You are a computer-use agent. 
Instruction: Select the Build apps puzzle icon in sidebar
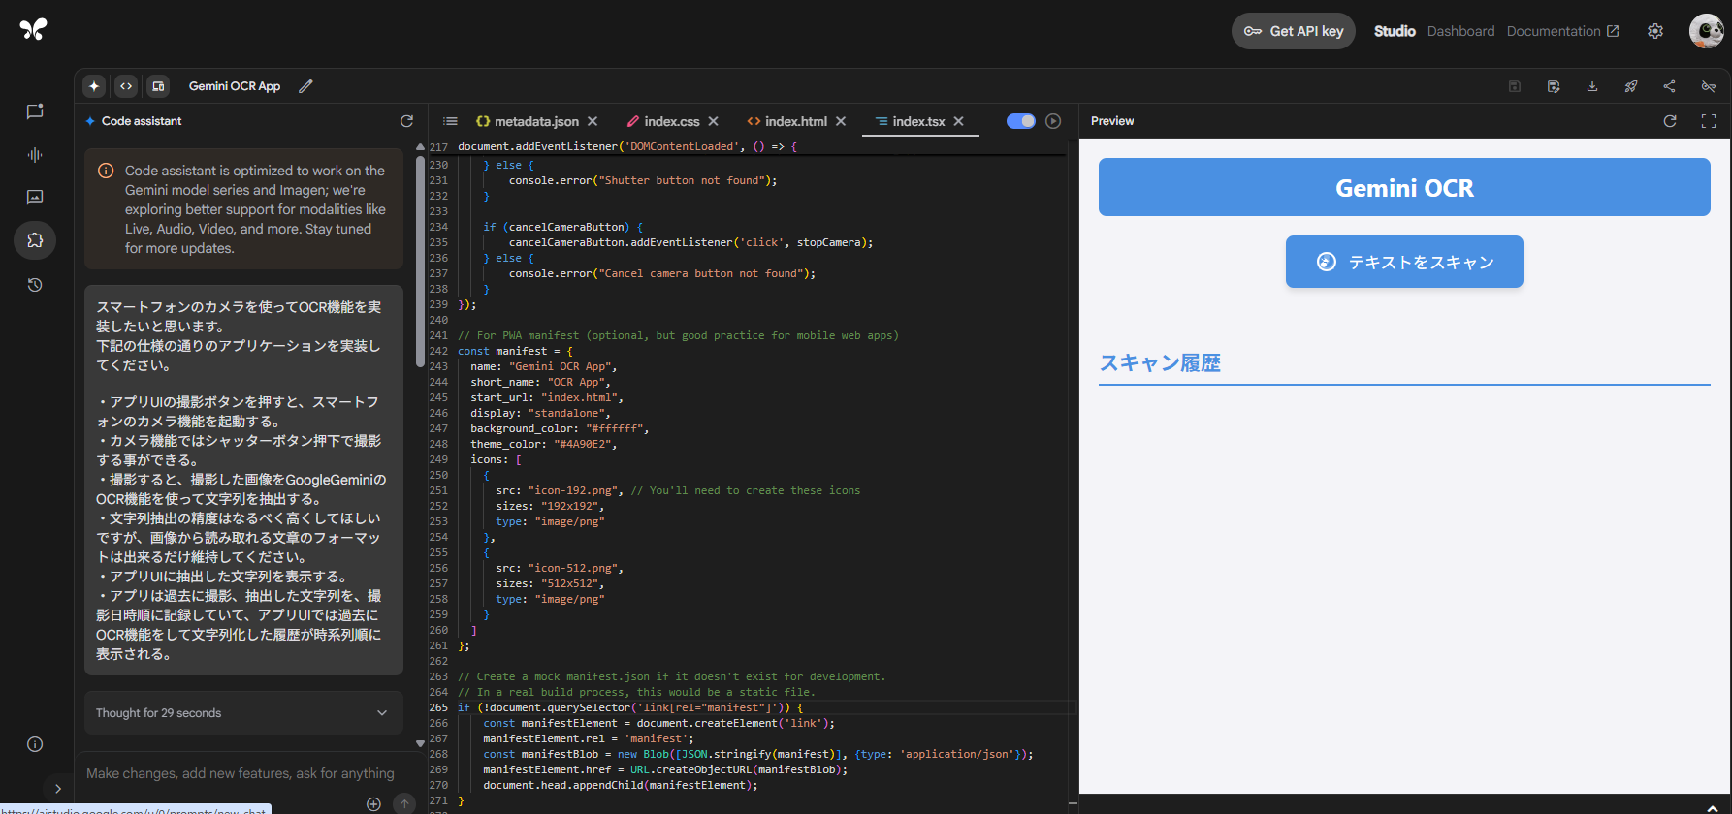35,239
